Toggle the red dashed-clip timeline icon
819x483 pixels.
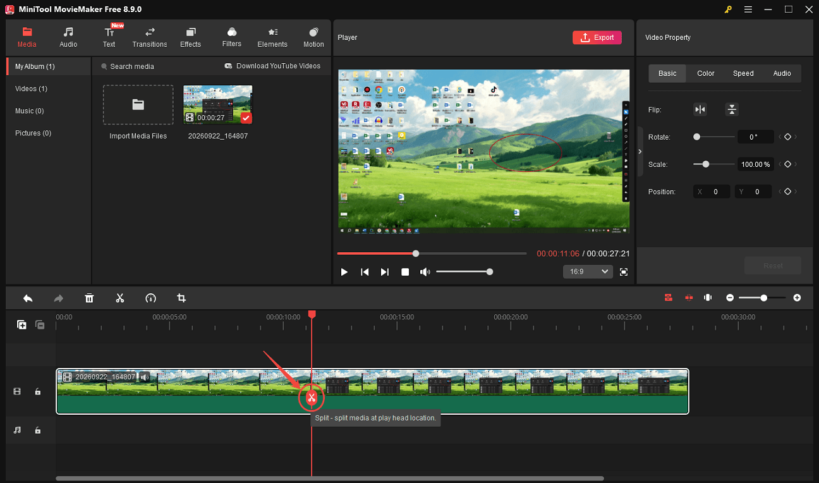[x=689, y=298]
